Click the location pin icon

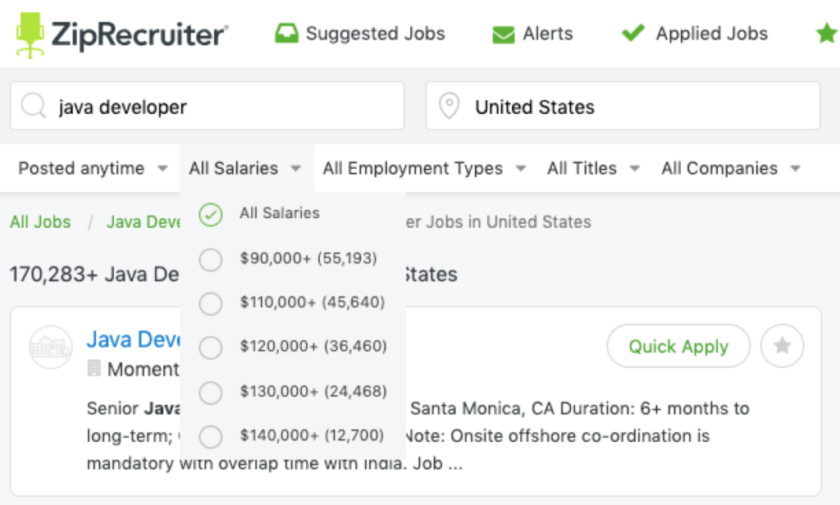(449, 106)
